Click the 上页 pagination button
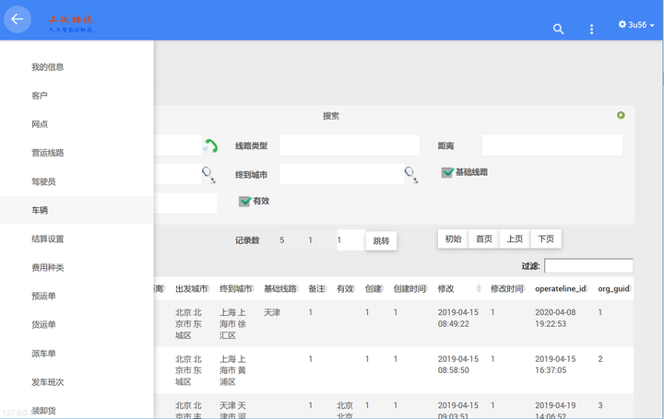This screenshot has height=419, width=664. click(515, 239)
